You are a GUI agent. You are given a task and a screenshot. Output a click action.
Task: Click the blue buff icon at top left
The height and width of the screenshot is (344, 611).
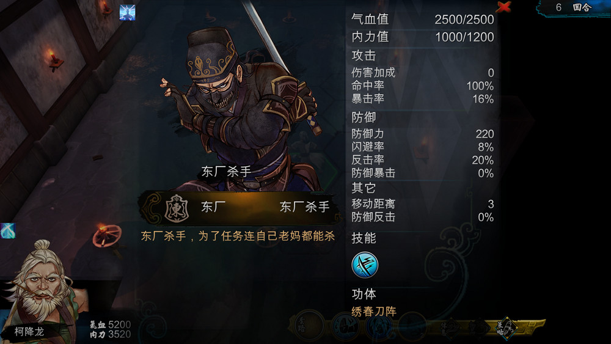[127, 12]
